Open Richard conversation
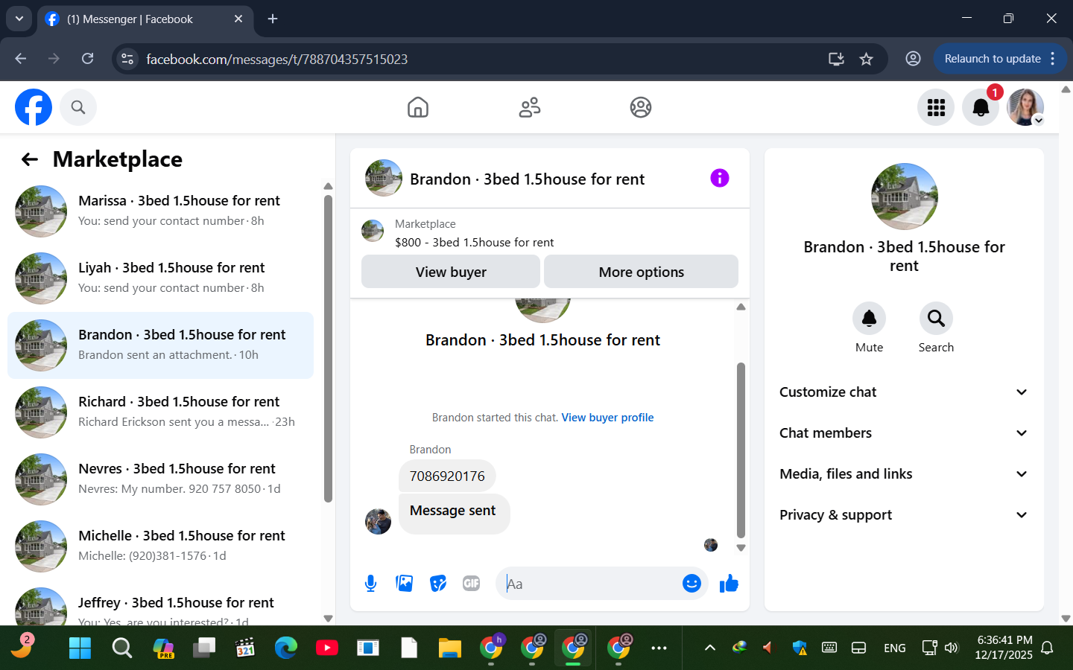This screenshot has width=1073, height=670. (x=160, y=412)
